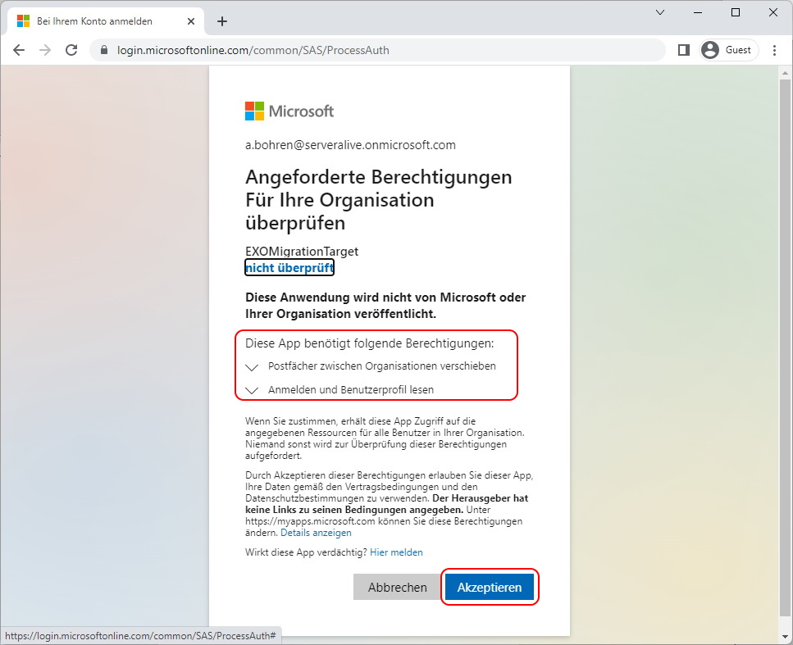The height and width of the screenshot is (645, 793).
Task: Report the app via 'Hier melden'
Action: (x=396, y=552)
